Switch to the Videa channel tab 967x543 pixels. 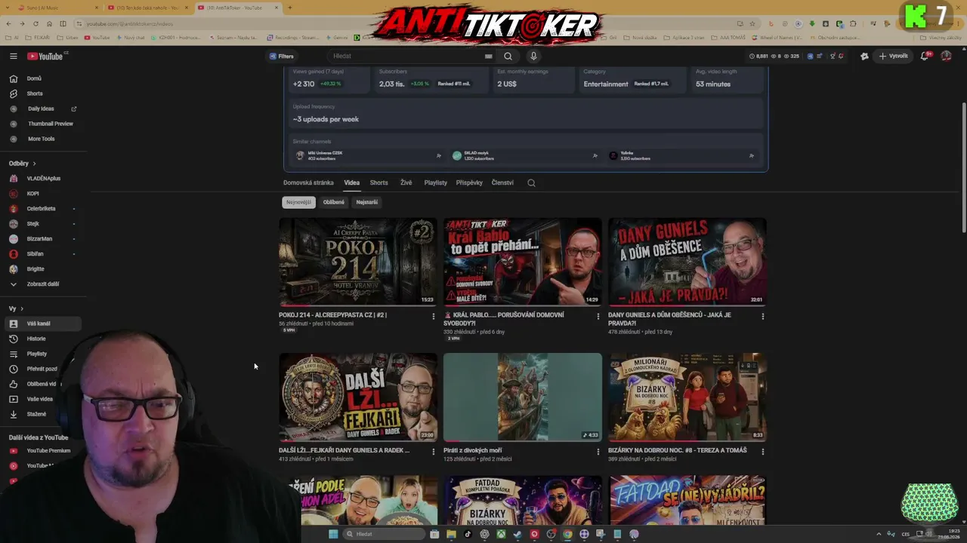point(352,183)
